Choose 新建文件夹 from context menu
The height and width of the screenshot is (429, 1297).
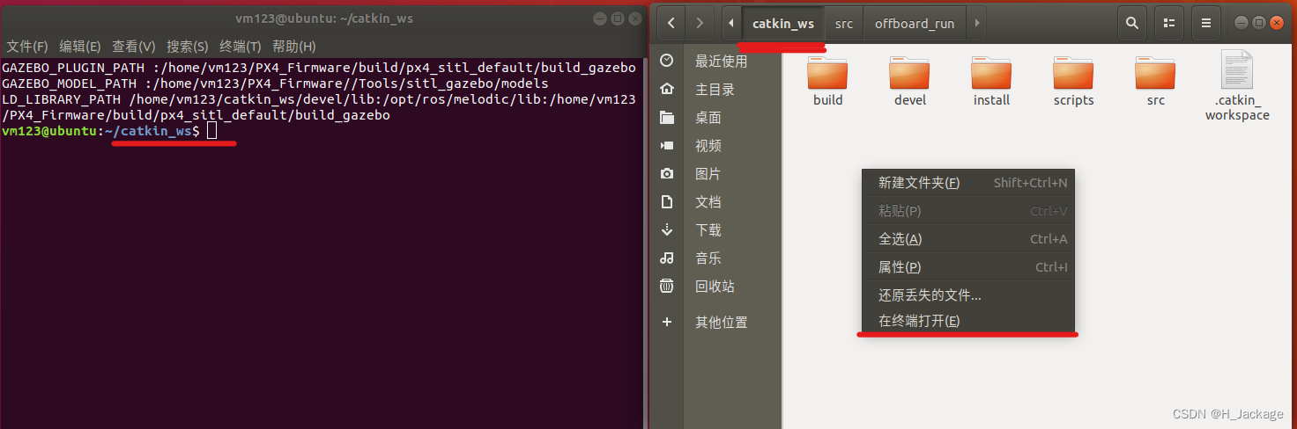[x=967, y=183]
